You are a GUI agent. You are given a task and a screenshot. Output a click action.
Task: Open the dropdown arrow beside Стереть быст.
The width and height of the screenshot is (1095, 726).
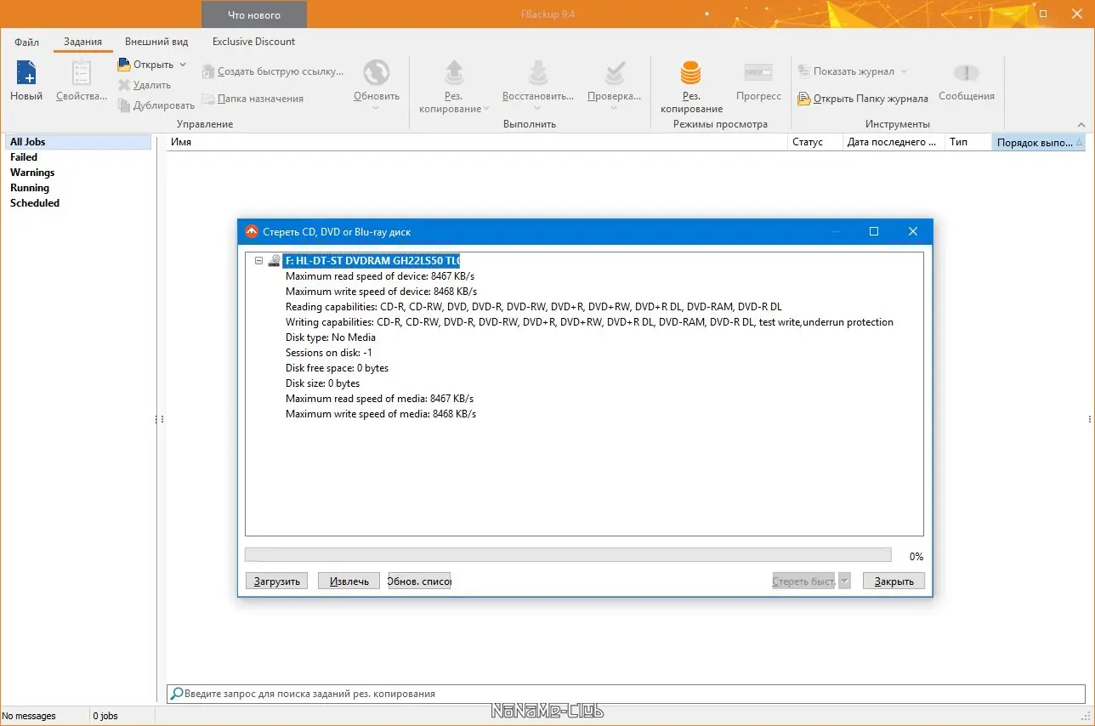coord(844,581)
